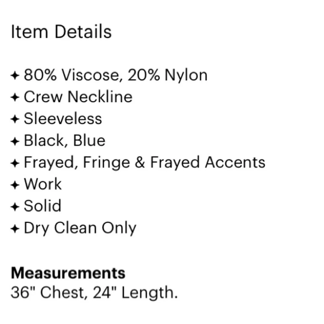Click the Work occasion text

click(43, 184)
